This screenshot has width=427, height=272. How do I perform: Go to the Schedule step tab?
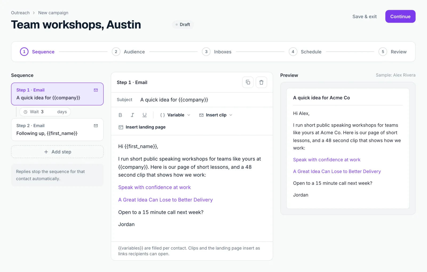[305, 52]
